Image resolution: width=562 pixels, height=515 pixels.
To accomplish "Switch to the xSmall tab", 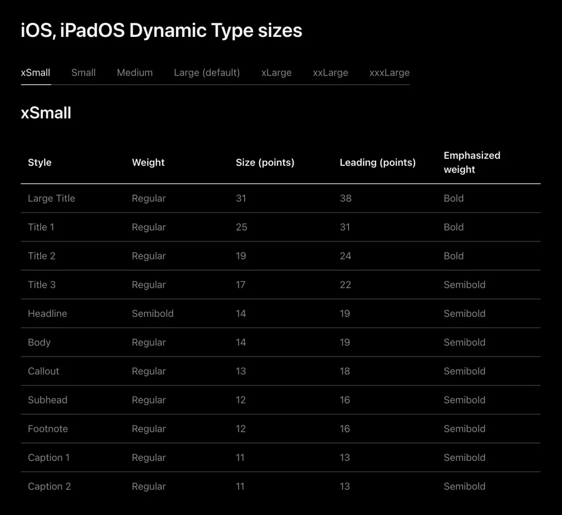I will 35,73.
